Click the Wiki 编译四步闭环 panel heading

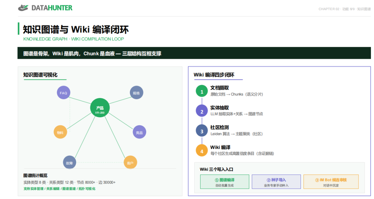coord(214,75)
